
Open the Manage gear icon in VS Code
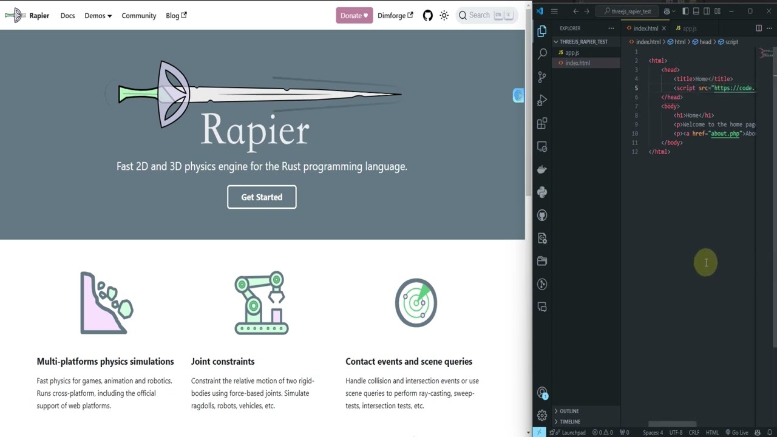542,416
